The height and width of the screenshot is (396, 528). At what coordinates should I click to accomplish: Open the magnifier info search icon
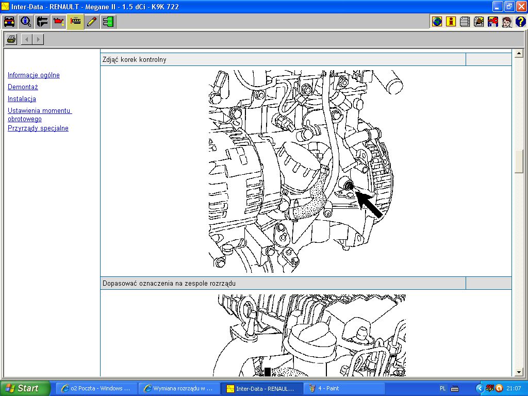26,22
